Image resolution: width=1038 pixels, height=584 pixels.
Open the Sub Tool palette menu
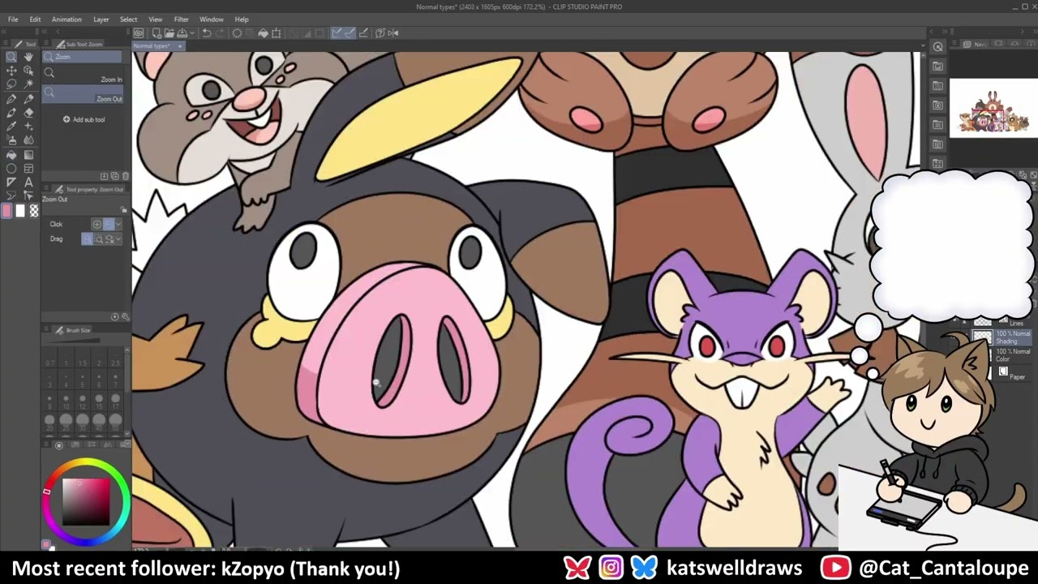pos(47,44)
